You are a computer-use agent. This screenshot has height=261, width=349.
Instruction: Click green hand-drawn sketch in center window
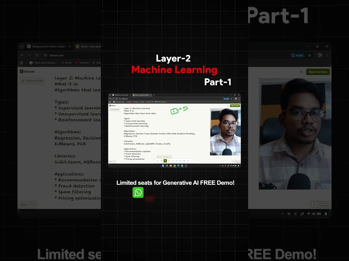tap(179, 110)
